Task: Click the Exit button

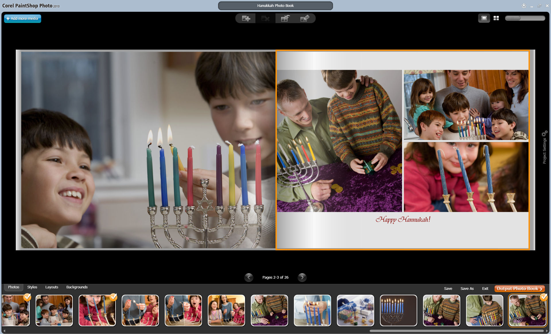Action: click(485, 289)
